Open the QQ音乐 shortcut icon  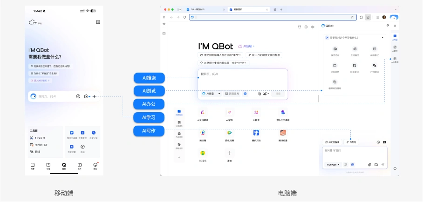(x=203, y=153)
